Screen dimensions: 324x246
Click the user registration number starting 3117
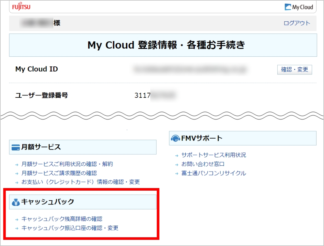155,95
